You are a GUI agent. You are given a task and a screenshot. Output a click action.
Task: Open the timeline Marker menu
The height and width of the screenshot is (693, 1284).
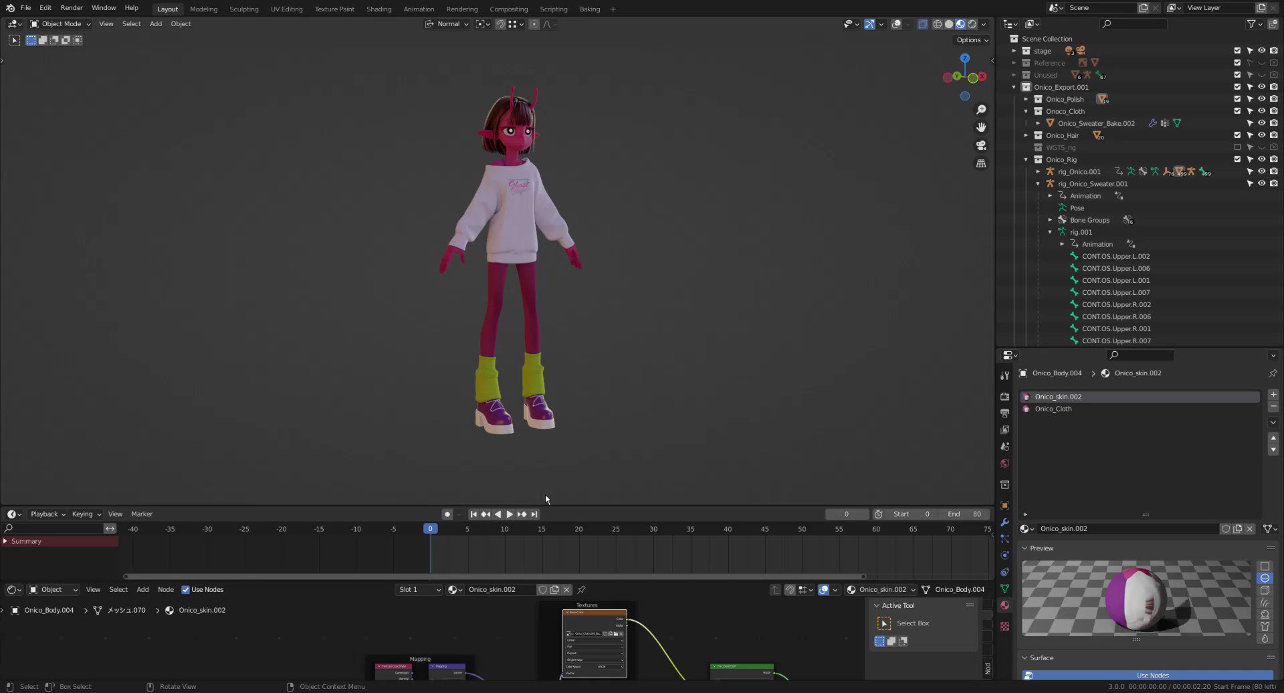[x=142, y=514]
